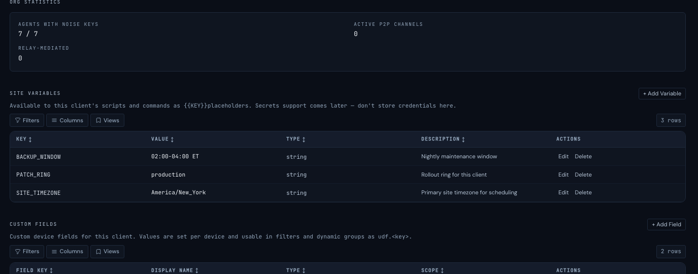This screenshot has width=698, height=274.
Task: Edit the BACKUP_WINDOW variable
Action: click(x=563, y=156)
